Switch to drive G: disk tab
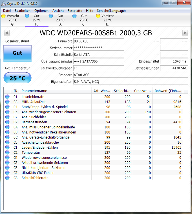Screen dimensions: 192x214 click(x=13, y=20)
